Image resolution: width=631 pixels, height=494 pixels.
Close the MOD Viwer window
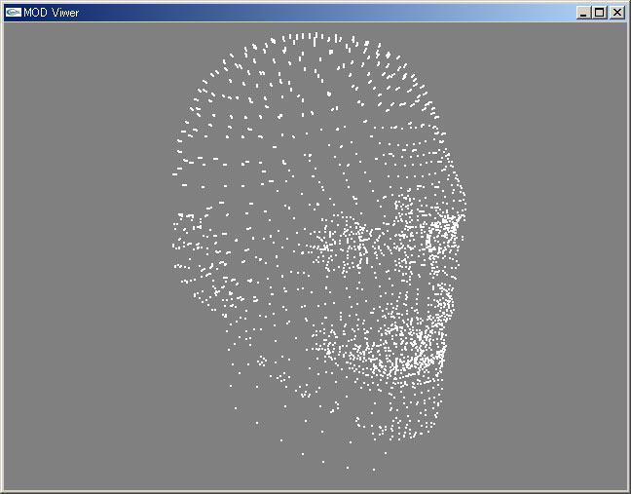coord(617,13)
